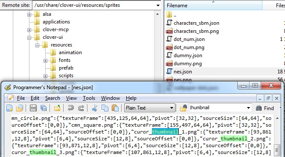Select the alsa tree item
This screenshot has height=157, width=285.
point(47,14)
